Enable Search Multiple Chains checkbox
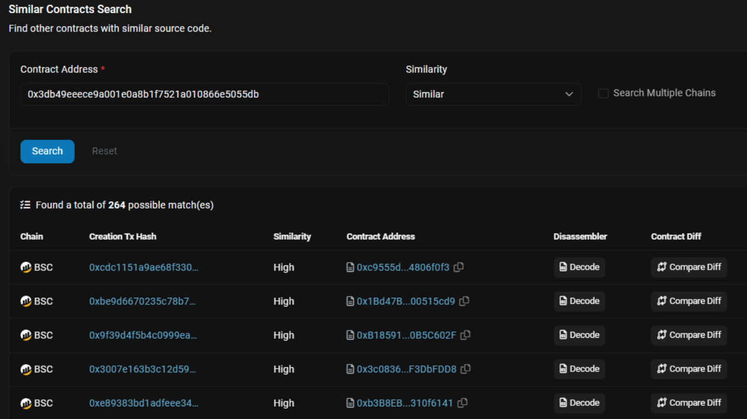Viewport: 747px width, 419px height. 603,94
